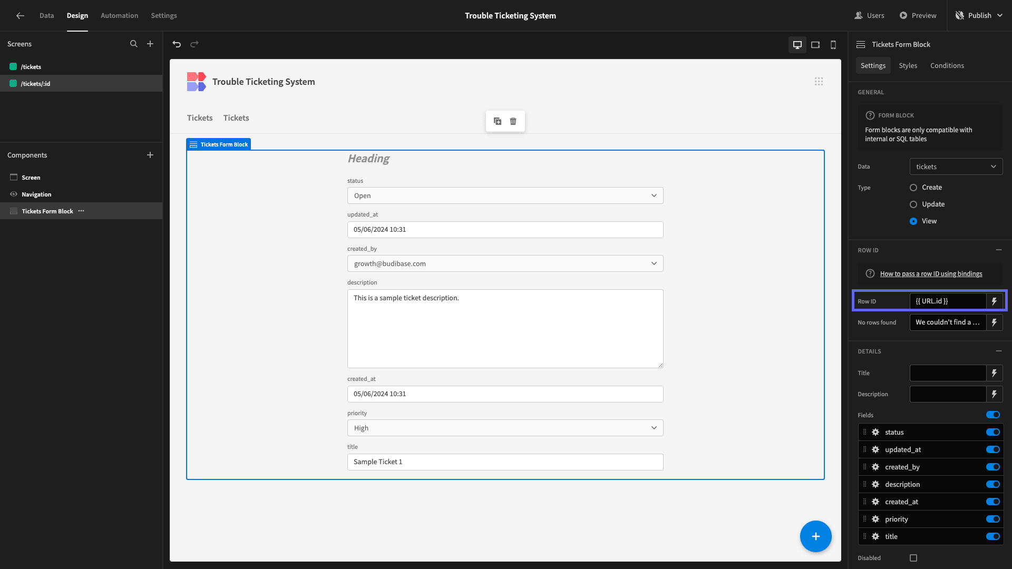Open the Conditions tab
1012x569 pixels.
[x=947, y=65]
